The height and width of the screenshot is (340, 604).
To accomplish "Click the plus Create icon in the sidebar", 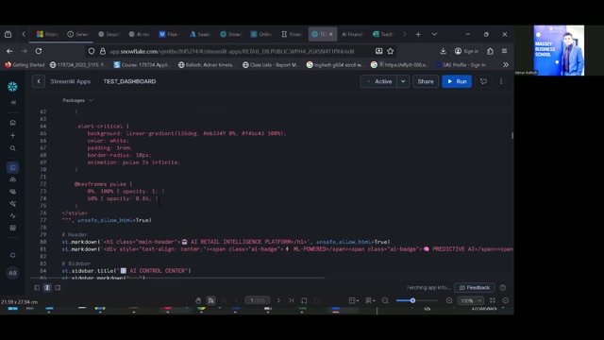I will (x=12, y=135).
